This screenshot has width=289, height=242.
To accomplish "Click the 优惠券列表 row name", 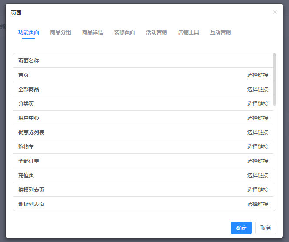I will [31, 133].
